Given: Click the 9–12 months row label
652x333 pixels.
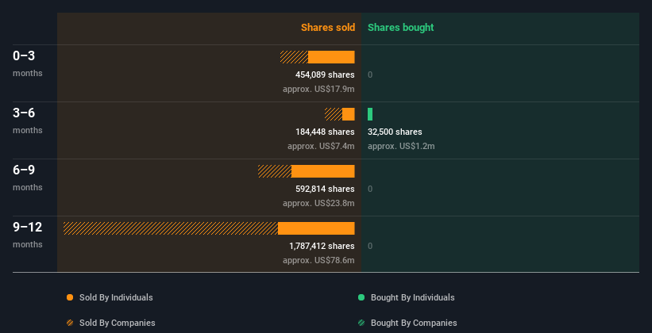Looking at the screenshot, I should point(28,235).
